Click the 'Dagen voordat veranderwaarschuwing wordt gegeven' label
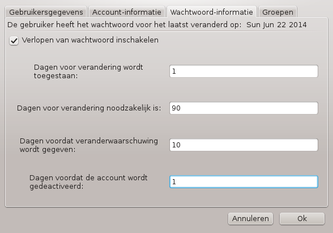 point(89,145)
